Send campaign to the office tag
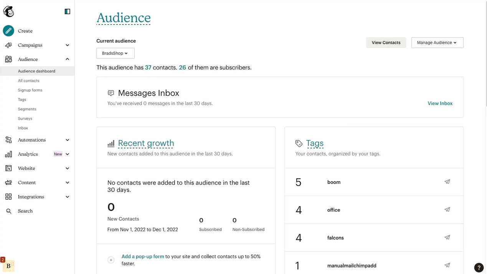The height and width of the screenshot is (274, 487). (447, 210)
